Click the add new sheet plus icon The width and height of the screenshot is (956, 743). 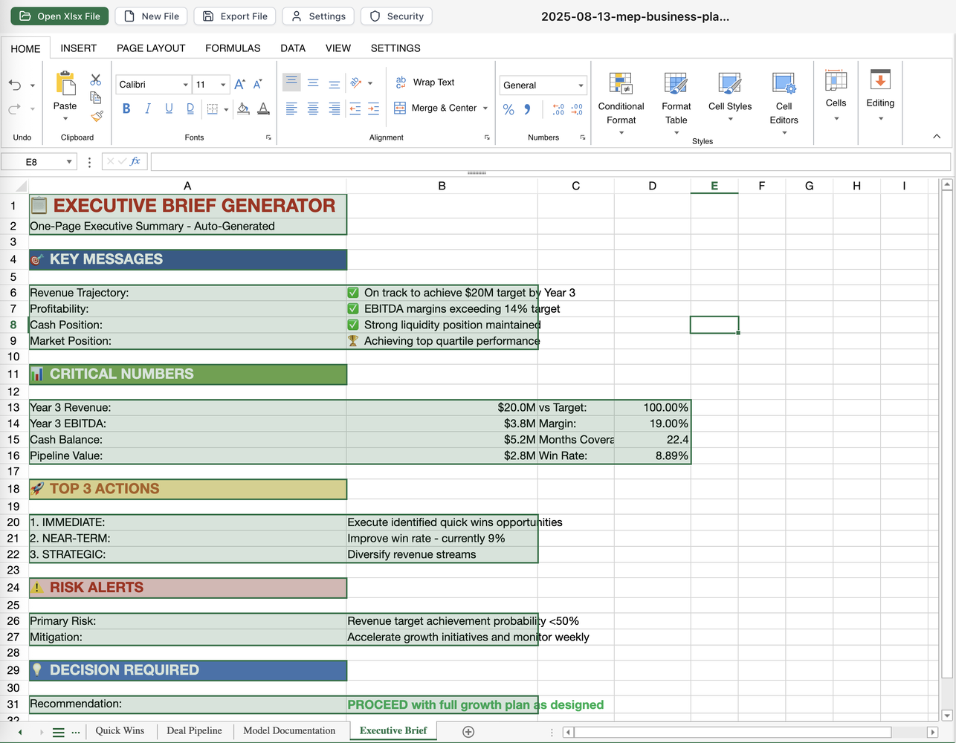tap(468, 732)
